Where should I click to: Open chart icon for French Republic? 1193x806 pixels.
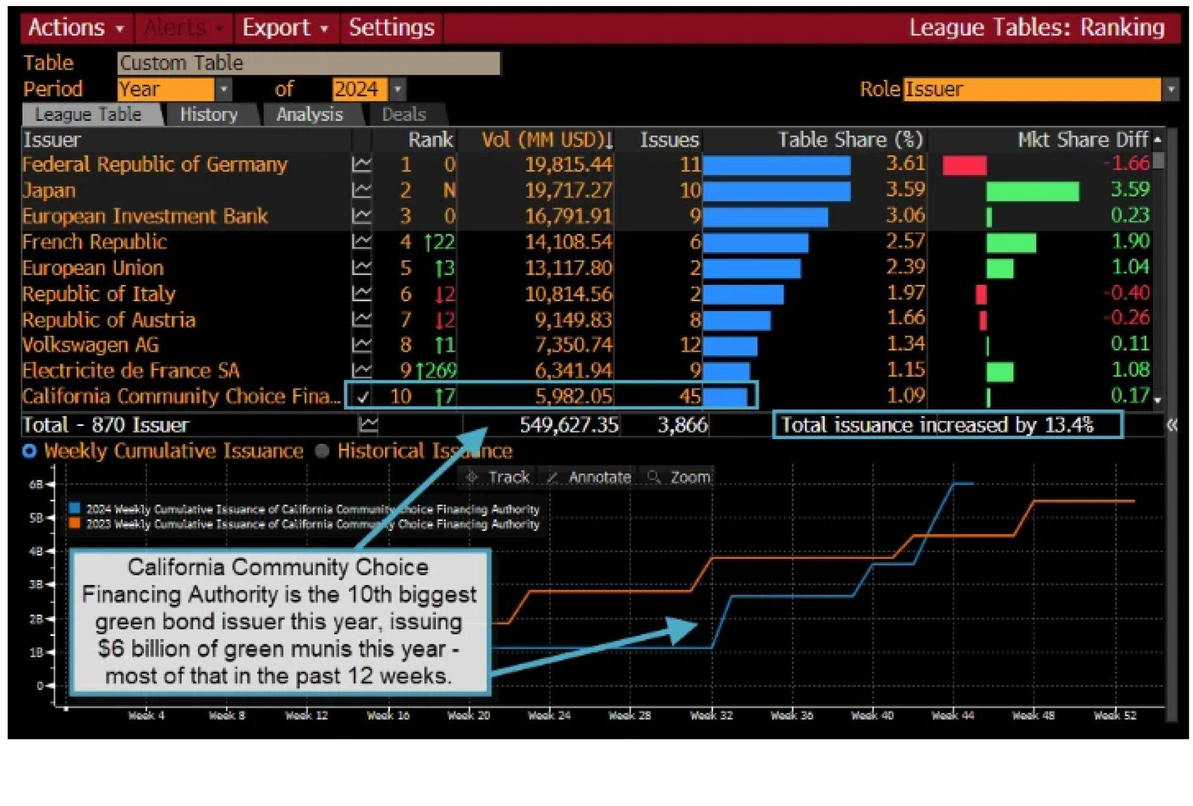point(361,242)
